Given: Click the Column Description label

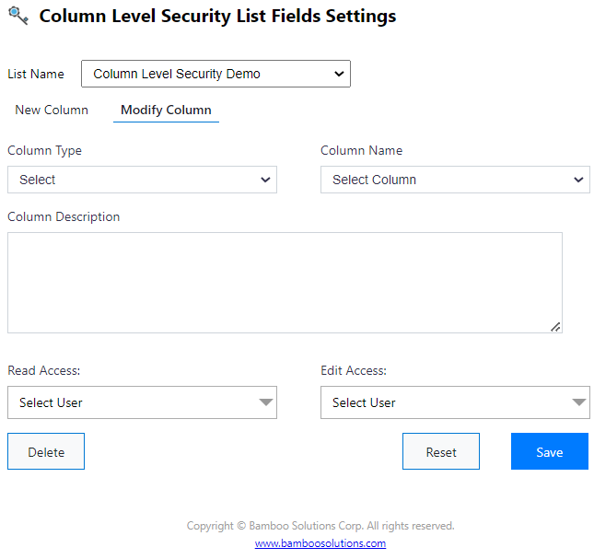Looking at the screenshot, I should [x=64, y=217].
